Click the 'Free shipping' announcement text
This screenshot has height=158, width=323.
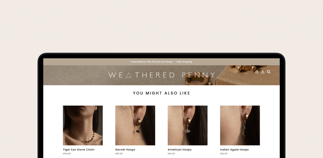click(x=184, y=62)
